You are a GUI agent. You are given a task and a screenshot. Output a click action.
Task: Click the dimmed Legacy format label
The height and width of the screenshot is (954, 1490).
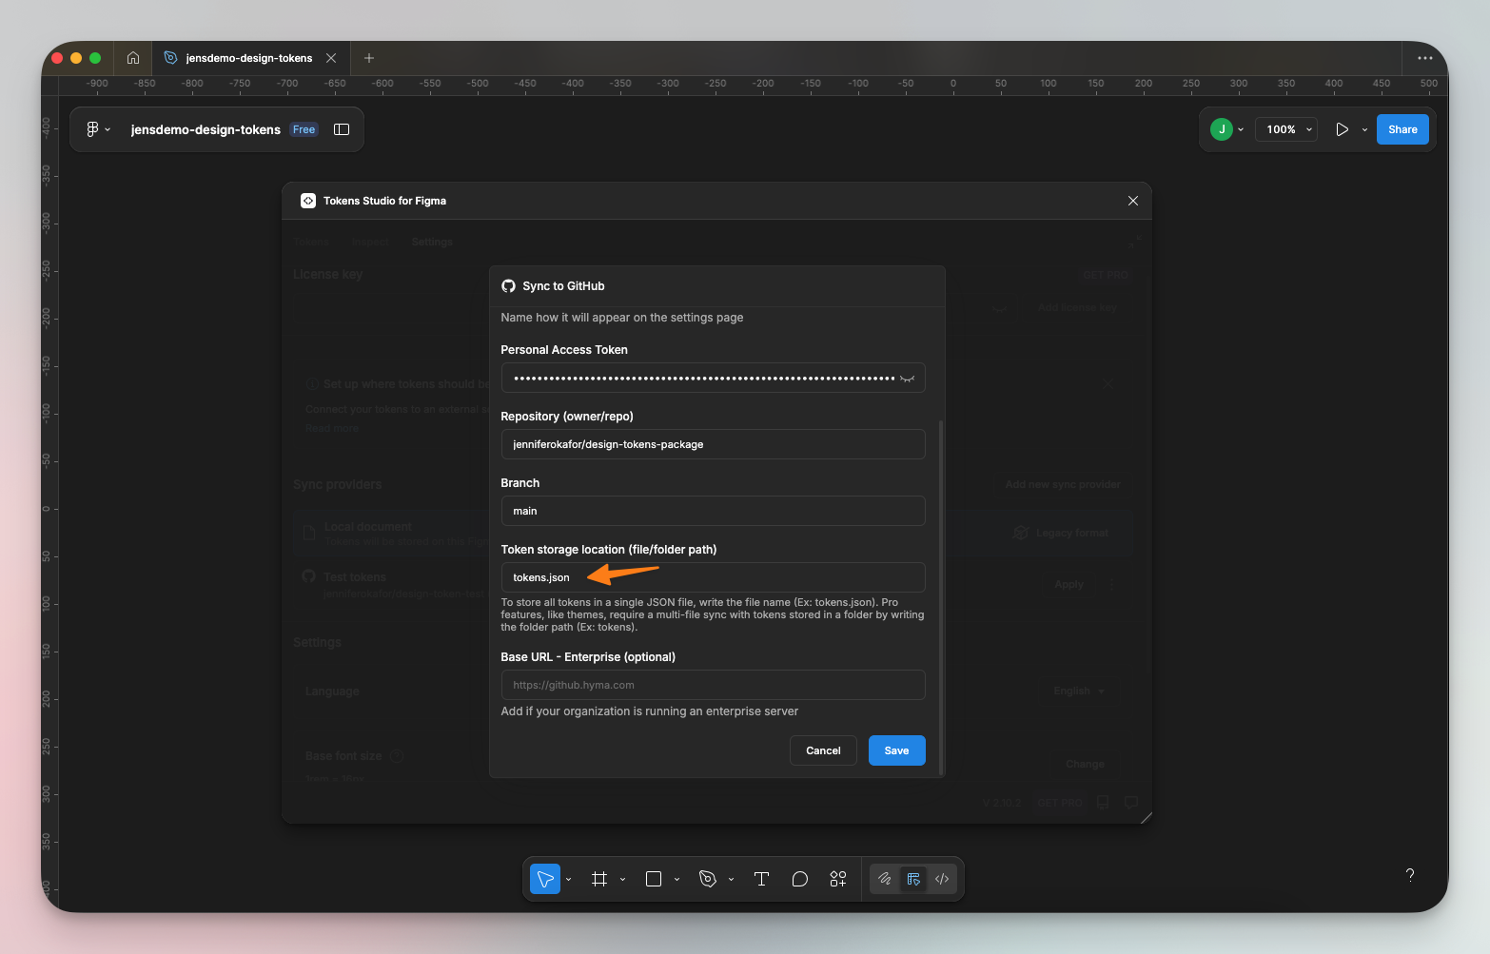click(1071, 533)
